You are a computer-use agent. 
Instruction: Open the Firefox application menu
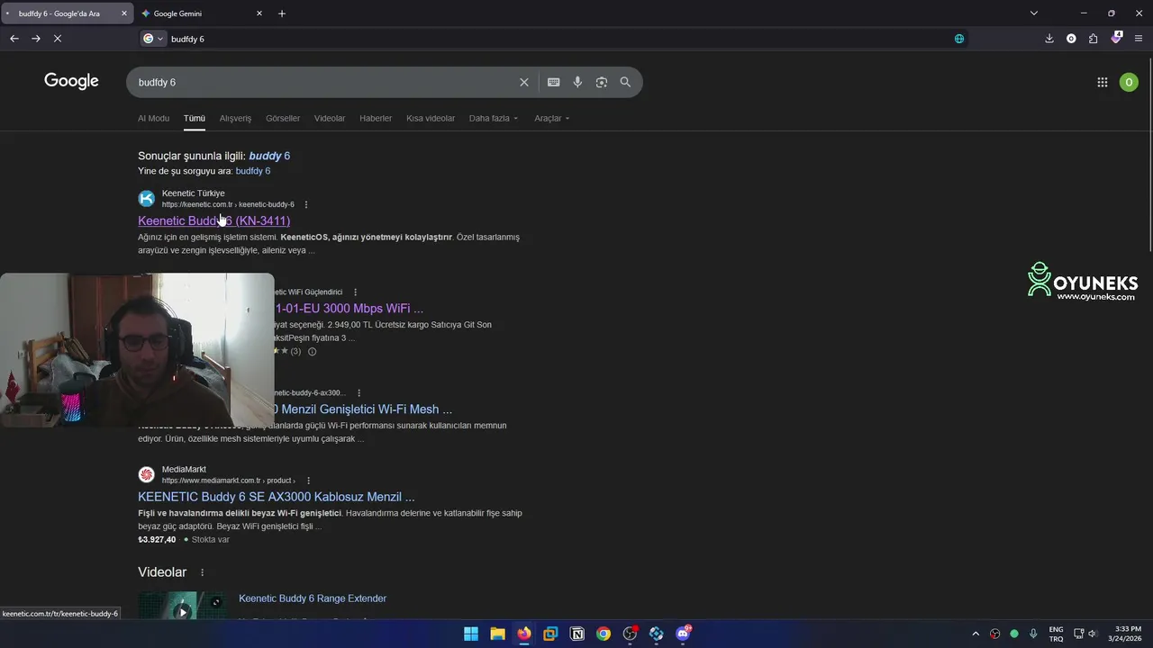coord(1139,39)
